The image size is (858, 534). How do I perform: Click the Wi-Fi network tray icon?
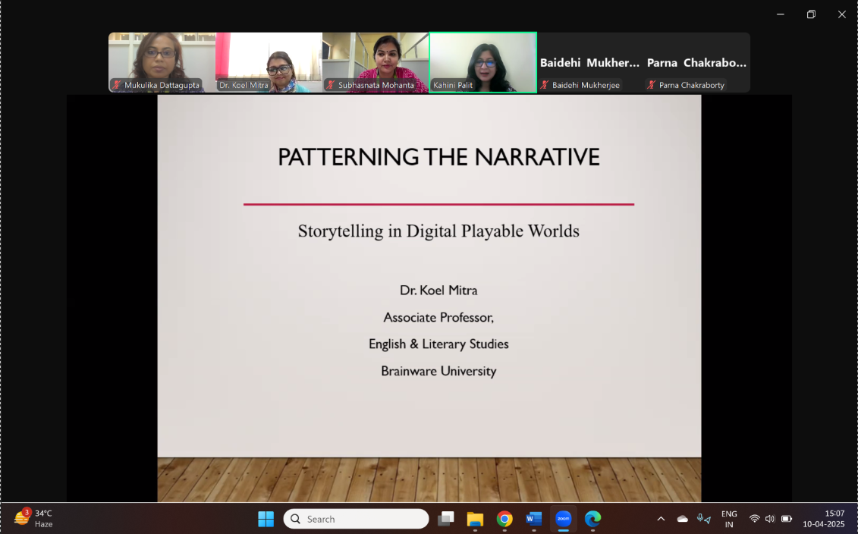point(755,519)
